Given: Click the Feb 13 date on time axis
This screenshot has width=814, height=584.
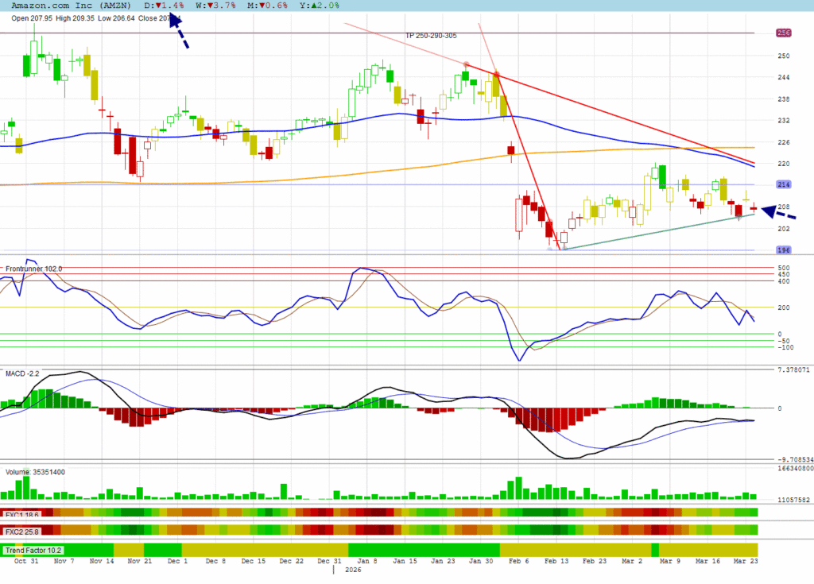Looking at the screenshot, I should [x=556, y=561].
